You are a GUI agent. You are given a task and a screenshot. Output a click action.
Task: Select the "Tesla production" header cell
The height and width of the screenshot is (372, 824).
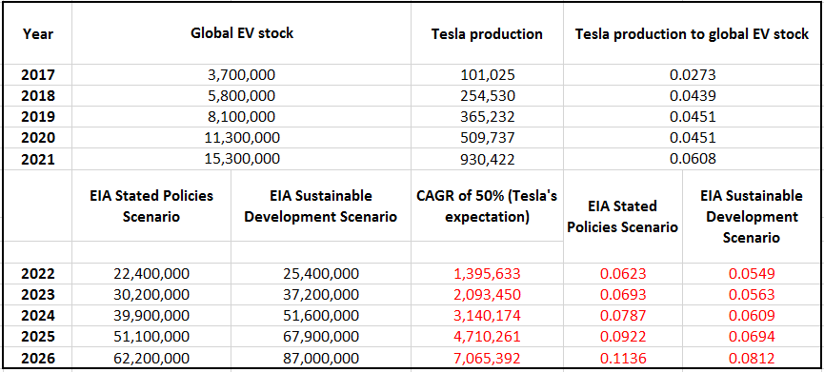pos(487,34)
